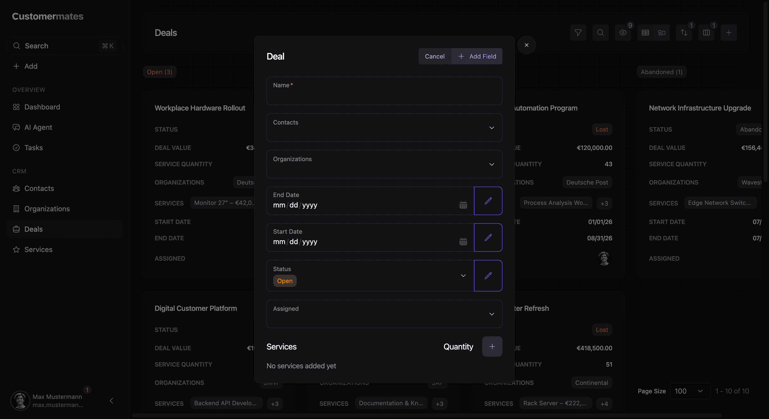Click the pencil edit icon beside Start Date

click(488, 238)
